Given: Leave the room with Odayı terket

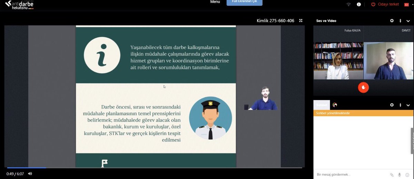Looking at the screenshot, I should 385,4.
